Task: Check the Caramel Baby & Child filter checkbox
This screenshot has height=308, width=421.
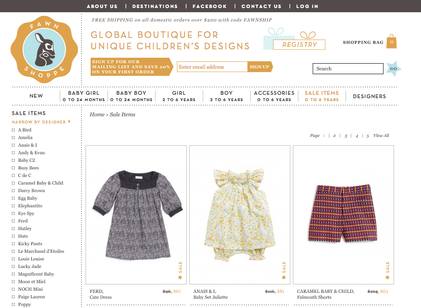Action: pos(13,183)
